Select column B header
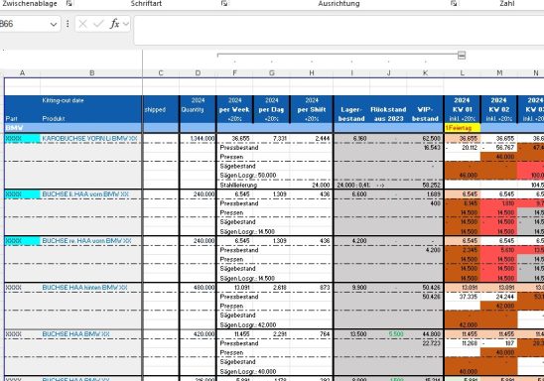This screenshot has height=381, width=544. tap(91, 73)
